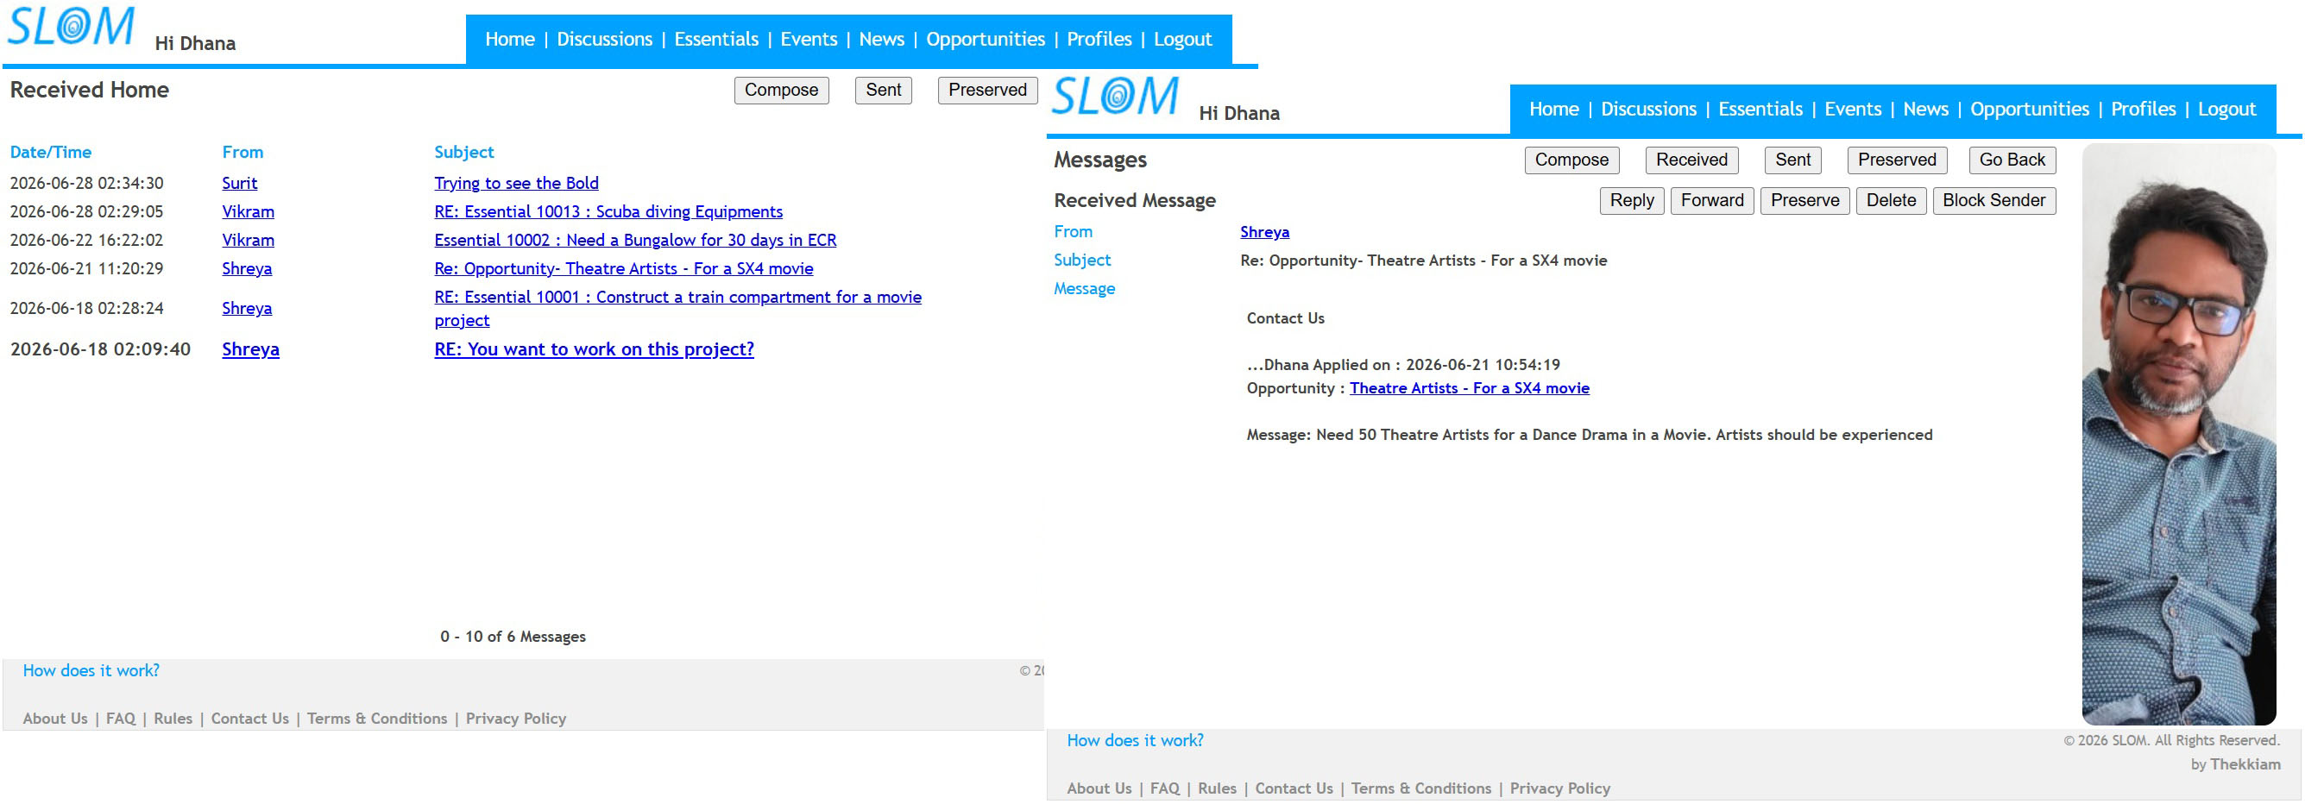The image size is (2305, 804).
Task: Open Privacy Policy in Received Home footer
Action: pos(515,719)
